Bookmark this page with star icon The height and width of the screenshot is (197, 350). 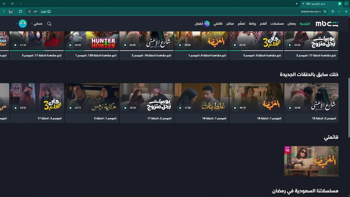point(30,11)
